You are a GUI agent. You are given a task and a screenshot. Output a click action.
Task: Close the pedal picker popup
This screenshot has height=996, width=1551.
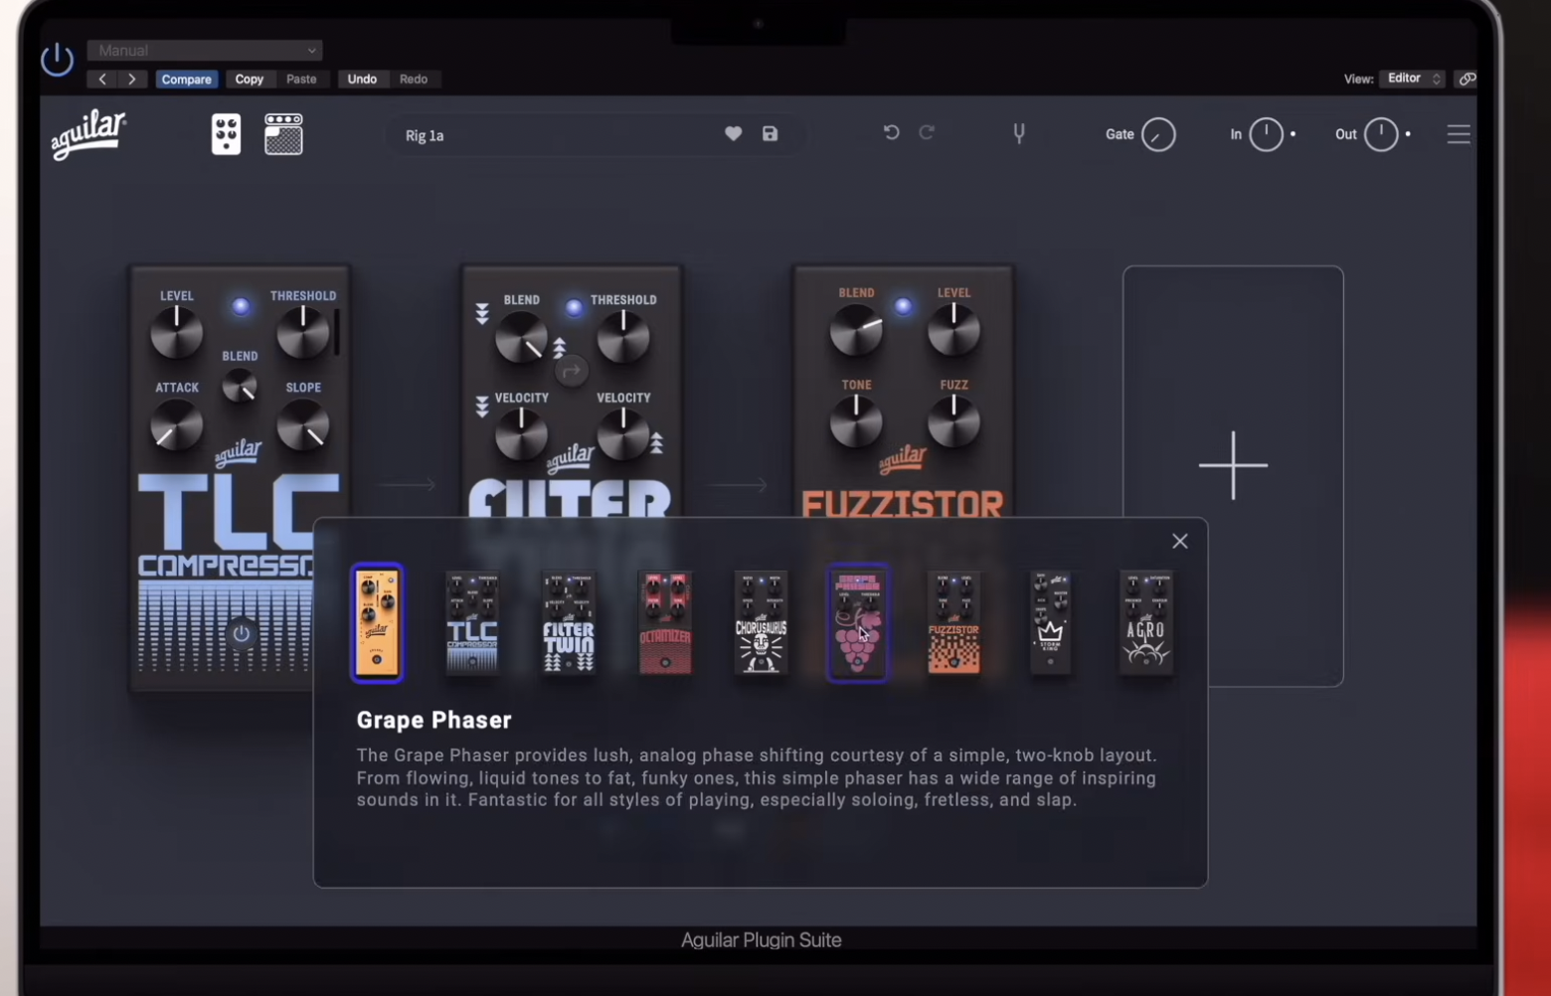(1180, 541)
